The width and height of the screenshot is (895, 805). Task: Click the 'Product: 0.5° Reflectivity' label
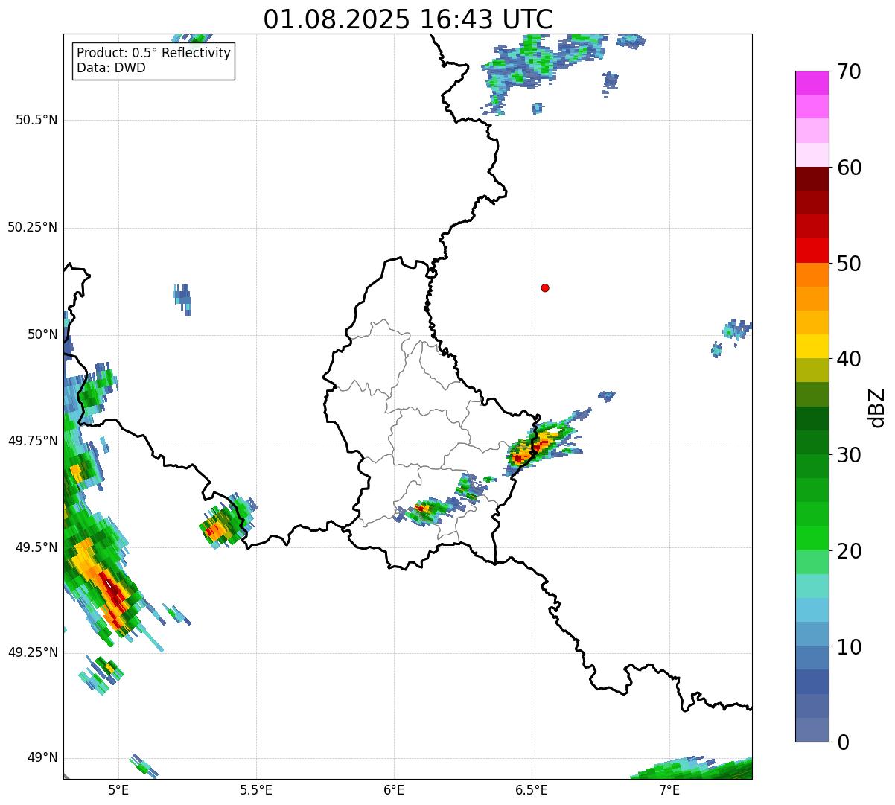click(153, 54)
